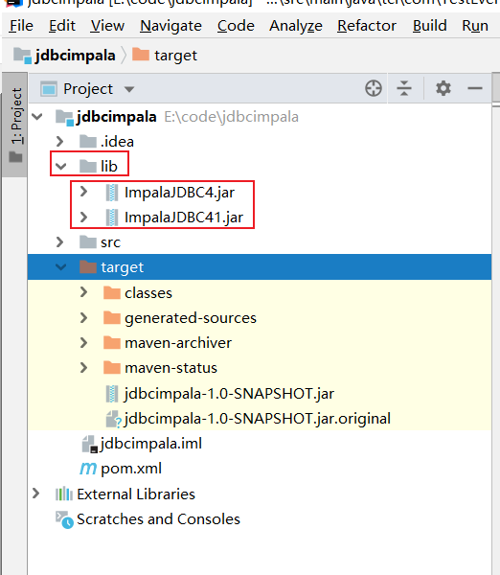The height and width of the screenshot is (575, 500).
Task: Open Project panel settings gear
Action: click(443, 88)
